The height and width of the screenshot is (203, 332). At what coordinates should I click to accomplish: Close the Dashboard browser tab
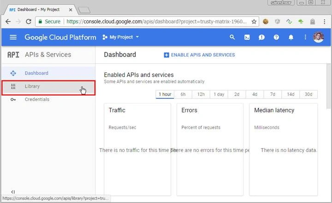(71, 10)
